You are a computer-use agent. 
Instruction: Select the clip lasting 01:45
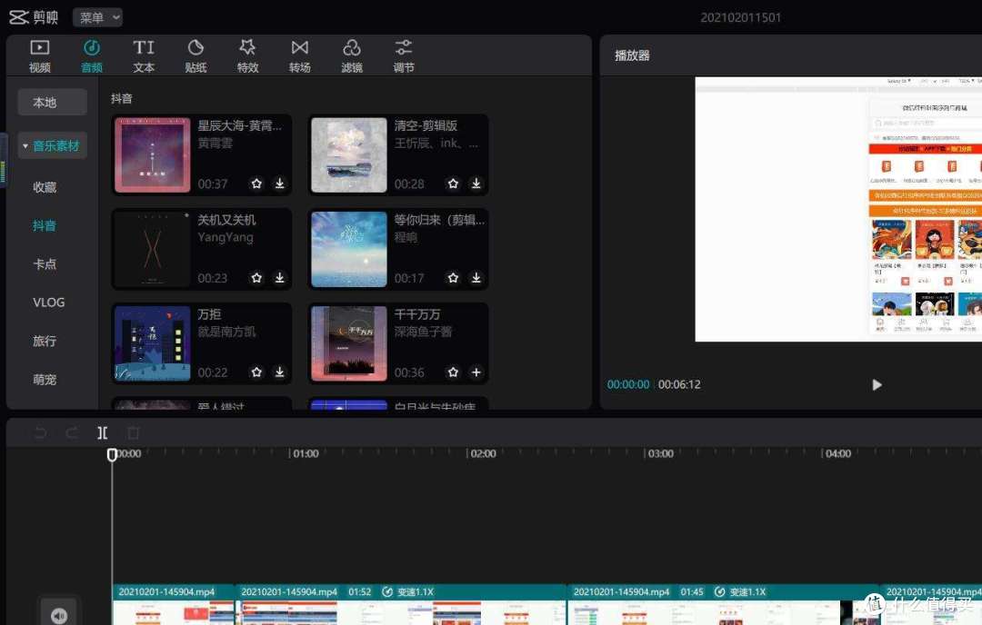[x=724, y=604]
